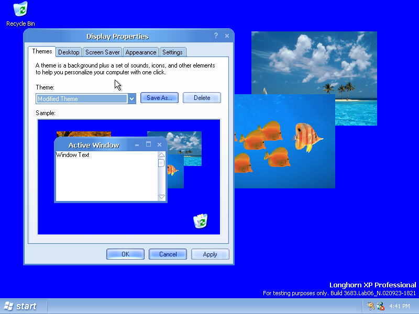
Task: Click the sample window scroll down arrow
Action: pos(161,197)
